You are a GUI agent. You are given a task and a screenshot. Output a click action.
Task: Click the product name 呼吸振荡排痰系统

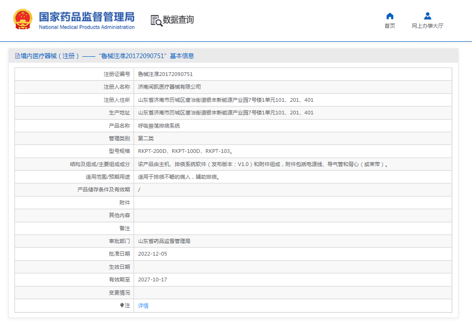click(x=159, y=126)
